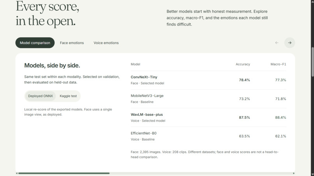Click the horizontal scrollbar left arrow
The height and width of the screenshot is (176, 314).
point(17,173)
